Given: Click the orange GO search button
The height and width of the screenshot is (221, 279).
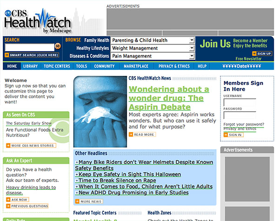Looking at the screenshot, I should pyautogui.click(x=58, y=46).
